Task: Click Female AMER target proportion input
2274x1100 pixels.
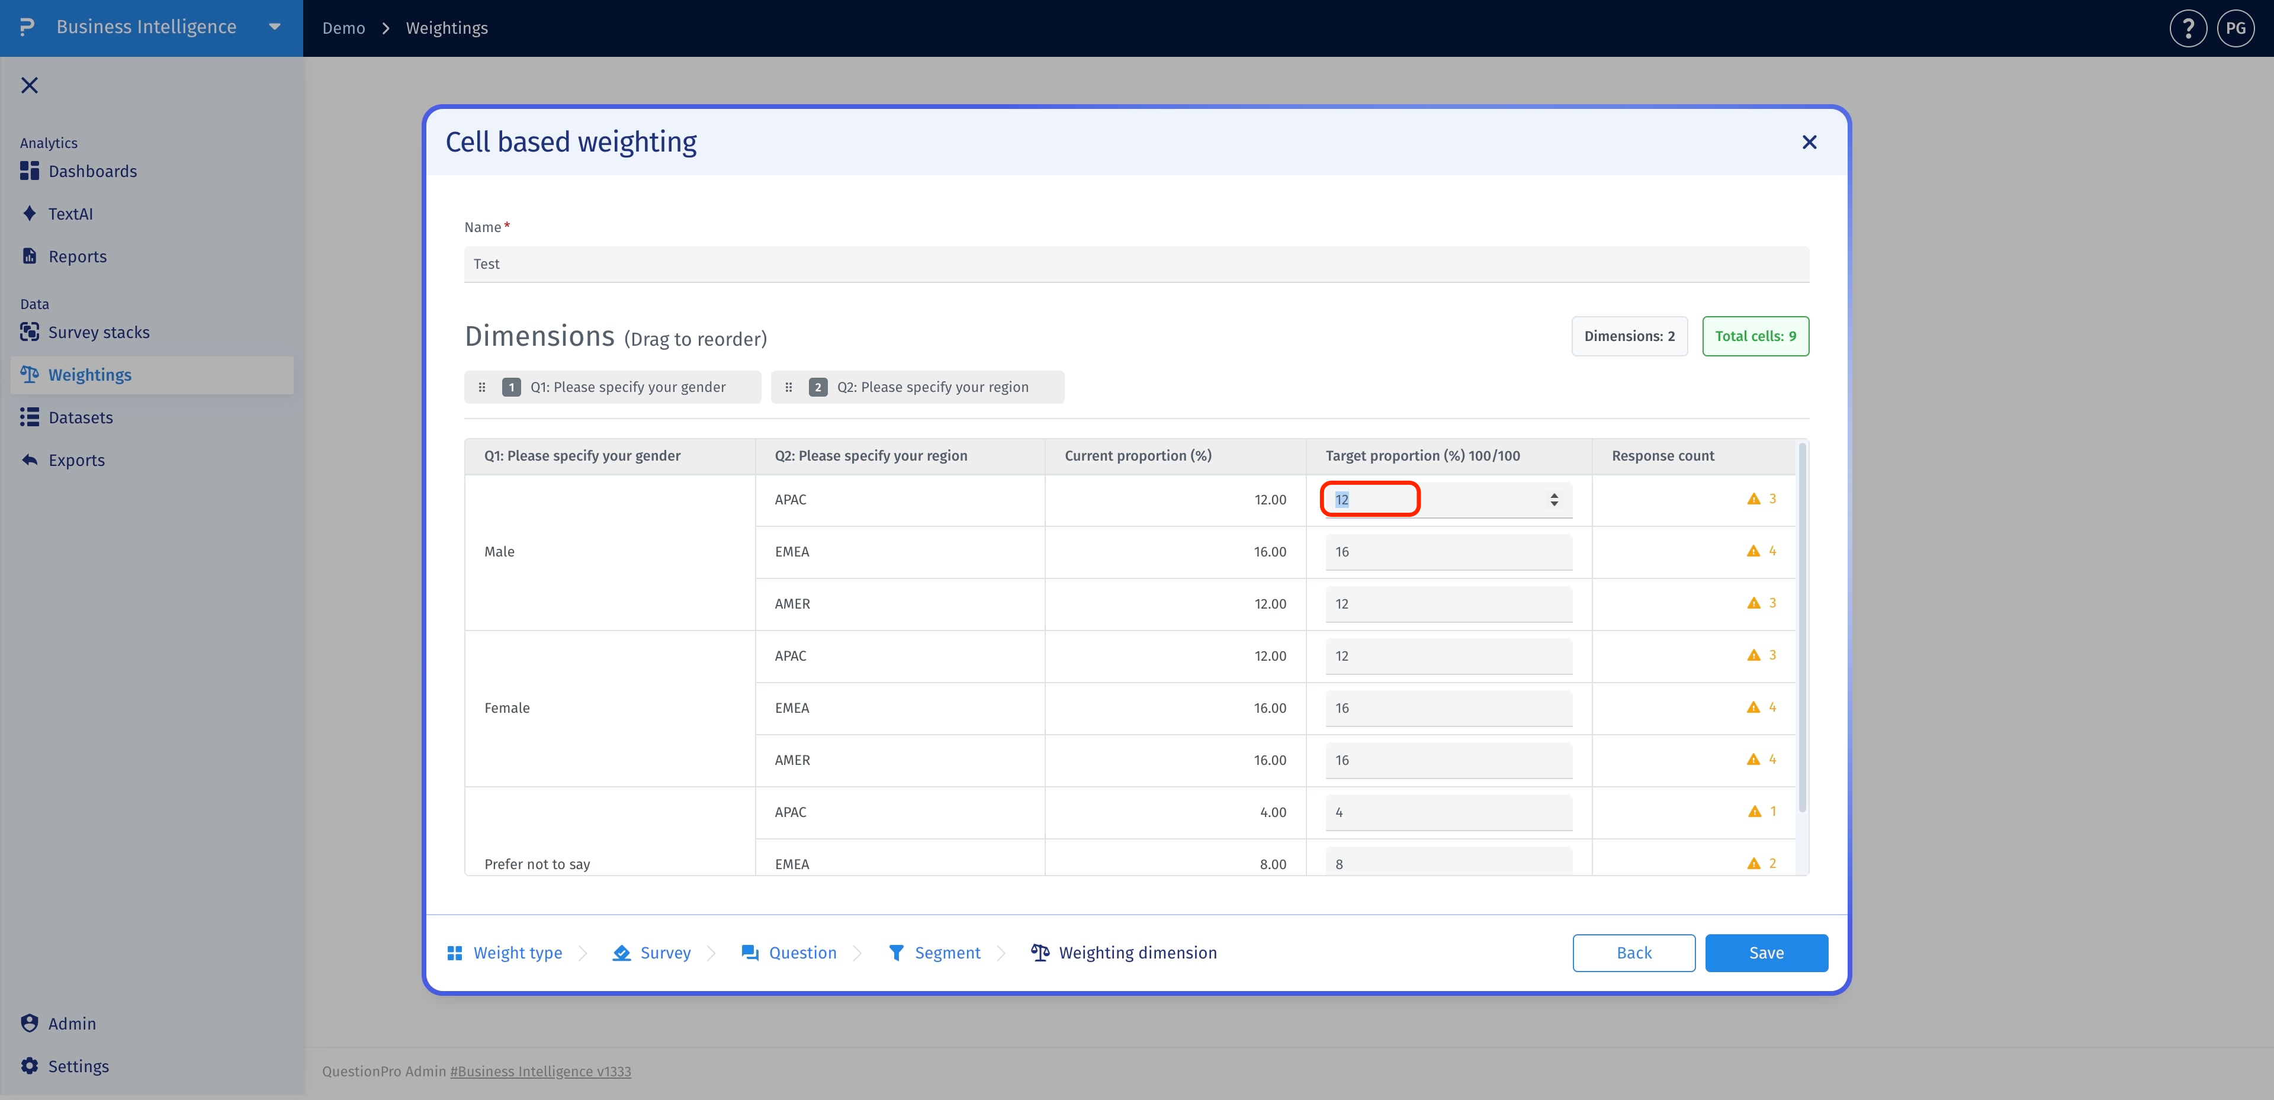Action: (x=1448, y=760)
